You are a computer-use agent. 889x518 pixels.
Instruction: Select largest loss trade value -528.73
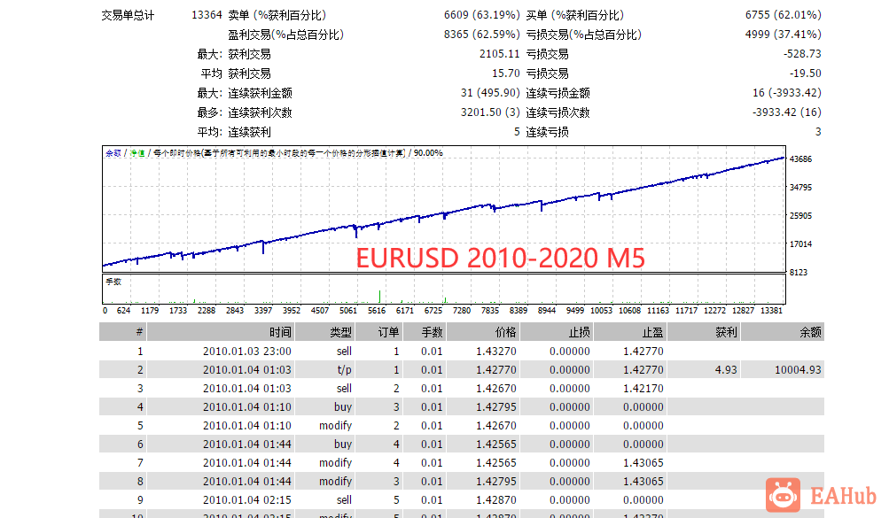(x=802, y=54)
